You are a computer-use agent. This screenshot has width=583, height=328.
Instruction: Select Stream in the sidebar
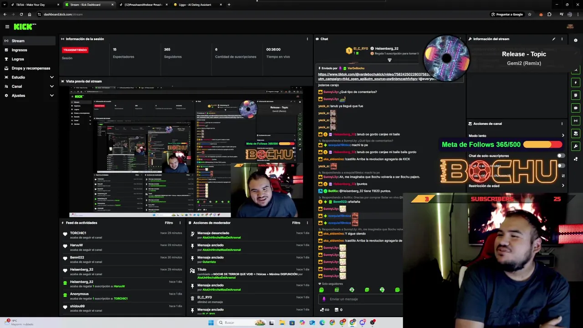pyautogui.click(x=28, y=41)
